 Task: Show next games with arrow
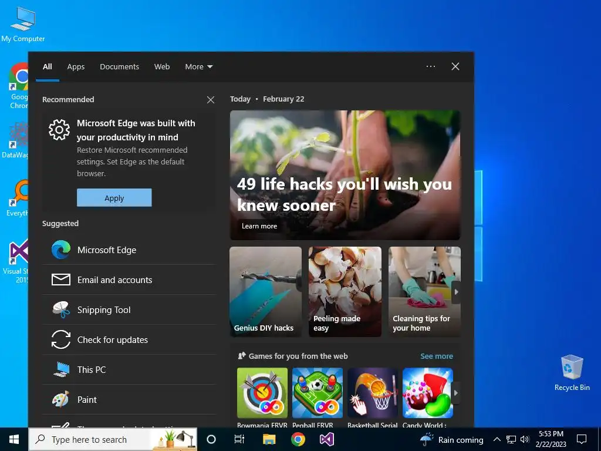(x=455, y=393)
